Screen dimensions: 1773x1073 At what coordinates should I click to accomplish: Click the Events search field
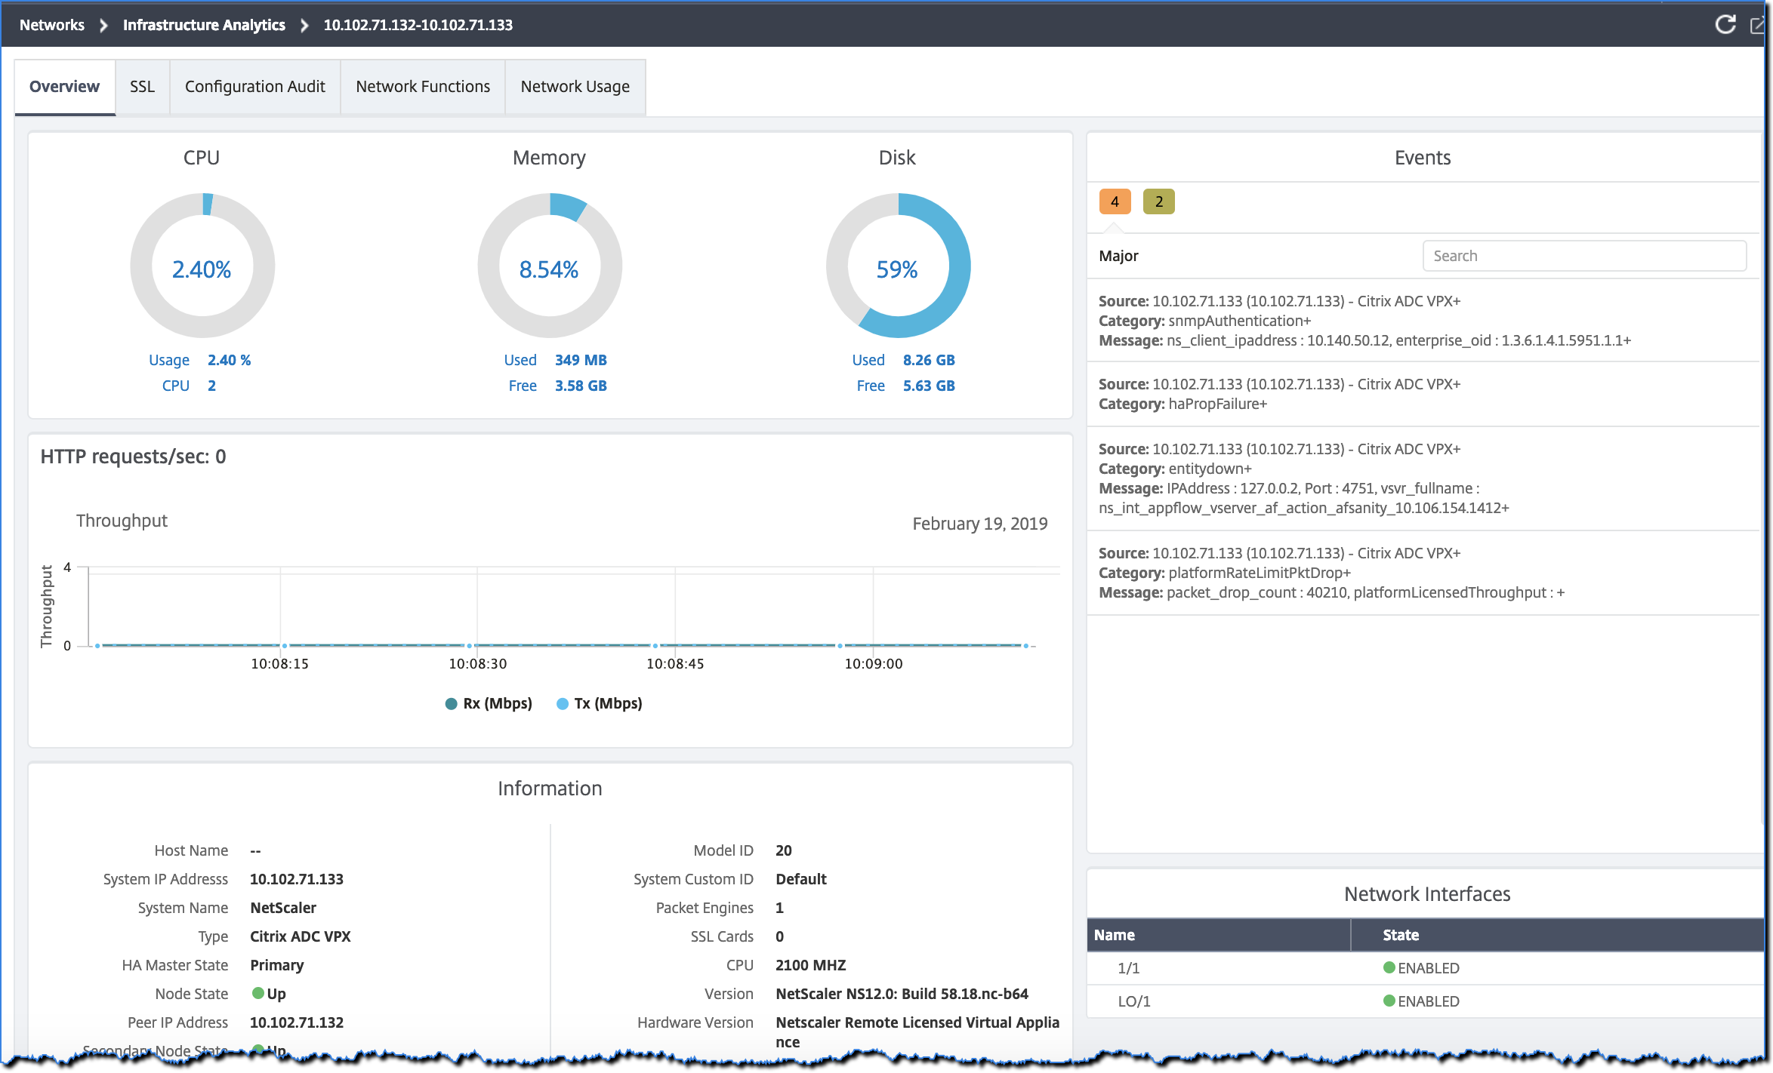coord(1584,256)
